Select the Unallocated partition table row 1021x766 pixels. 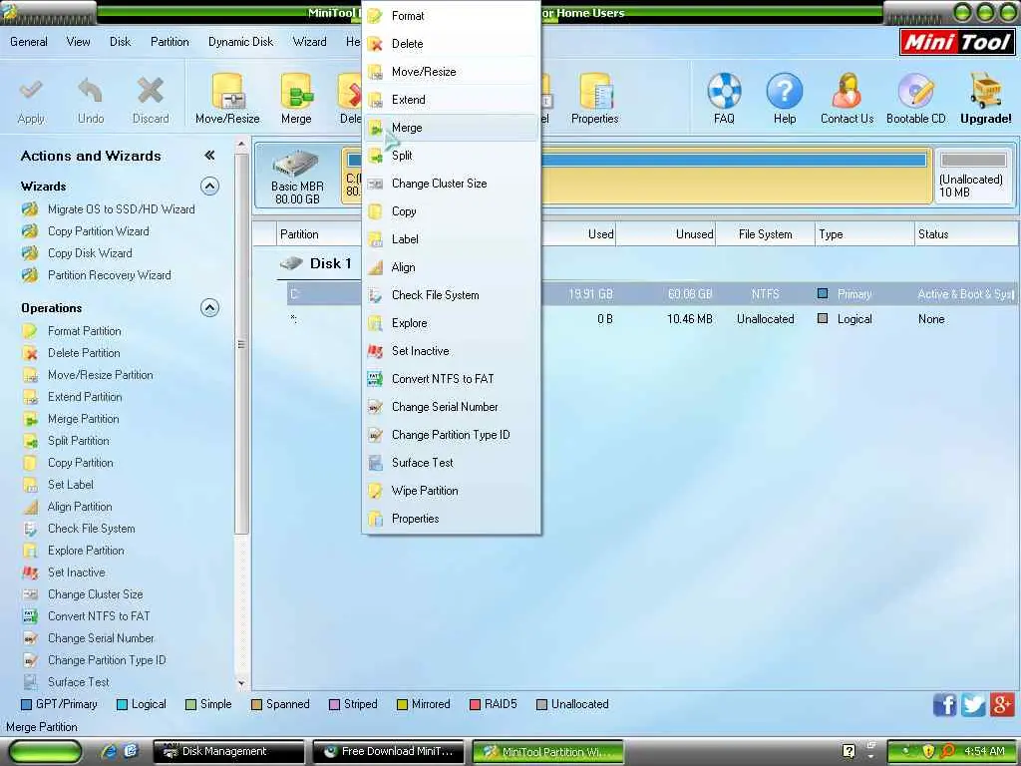651,319
